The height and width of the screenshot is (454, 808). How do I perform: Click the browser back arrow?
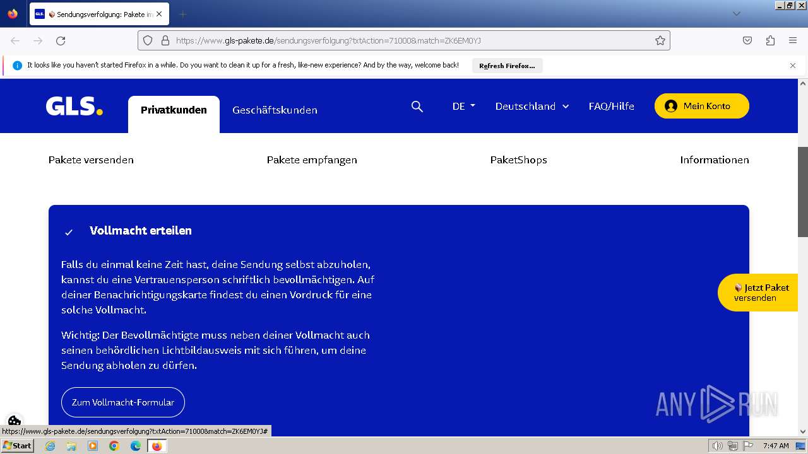point(15,40)
